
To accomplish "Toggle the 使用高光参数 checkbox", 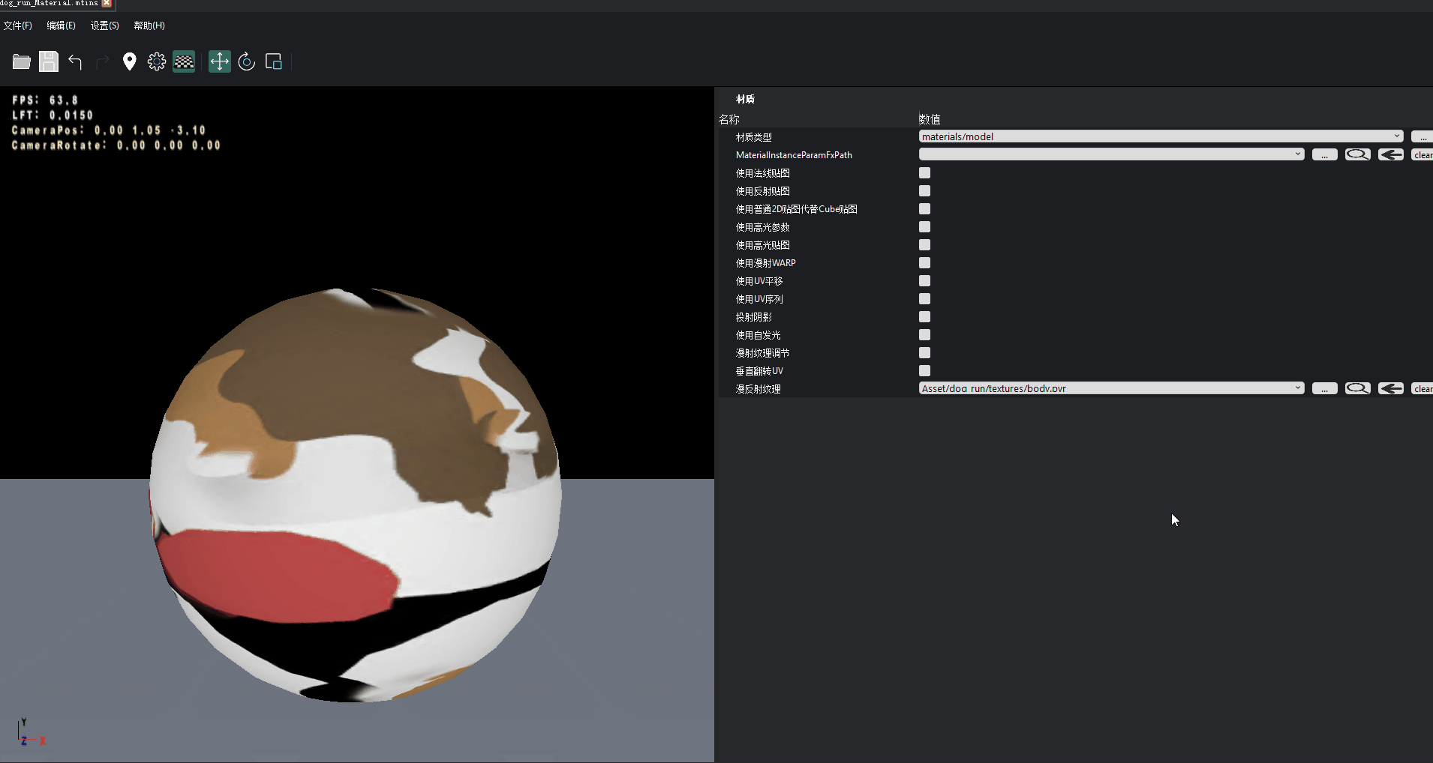I will [924, 227].
